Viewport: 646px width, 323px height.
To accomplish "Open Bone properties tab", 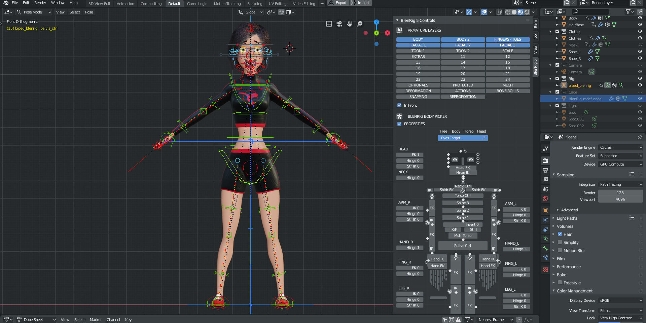I will [x=545, y=248].
